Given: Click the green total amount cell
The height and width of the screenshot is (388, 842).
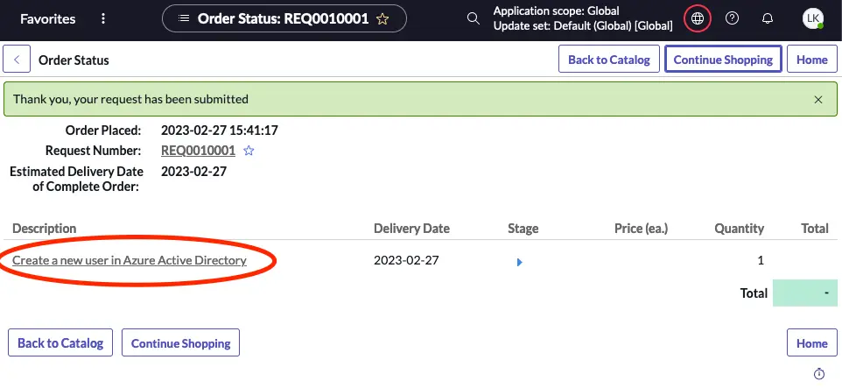Looking at the screenshot, I should (805, 293).
